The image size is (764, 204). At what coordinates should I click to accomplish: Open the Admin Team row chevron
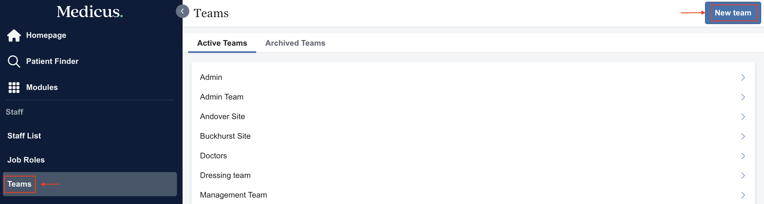click(x=743, y=97)
